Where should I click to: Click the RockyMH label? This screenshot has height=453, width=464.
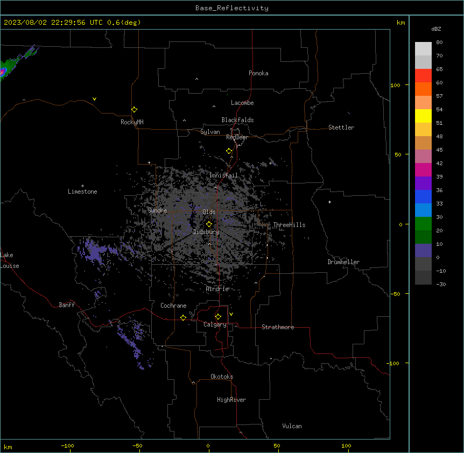(x=132, y=122)
